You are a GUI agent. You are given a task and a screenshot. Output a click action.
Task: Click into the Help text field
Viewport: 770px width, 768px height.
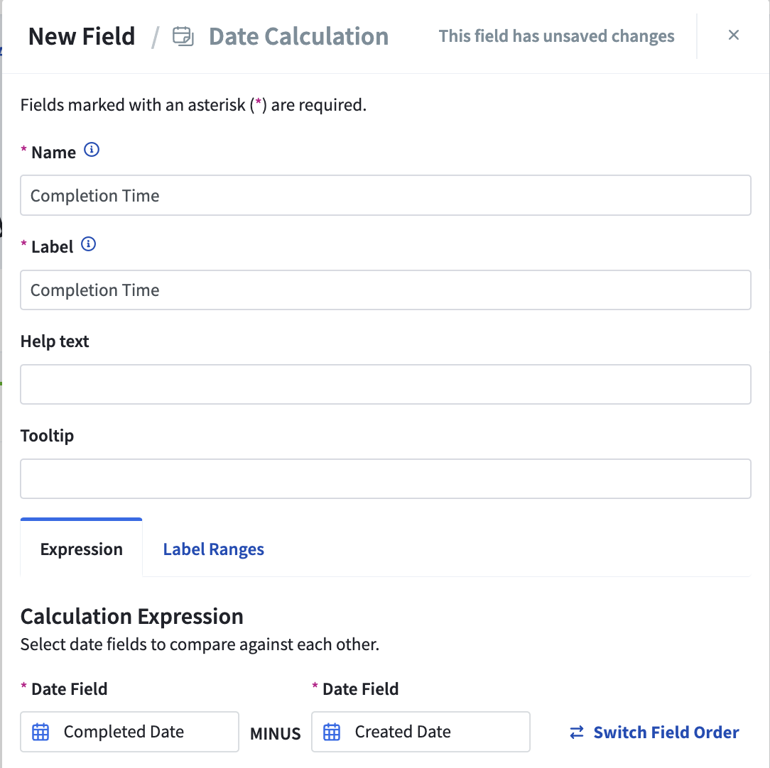pyautogui.click(x=386, y=384)
